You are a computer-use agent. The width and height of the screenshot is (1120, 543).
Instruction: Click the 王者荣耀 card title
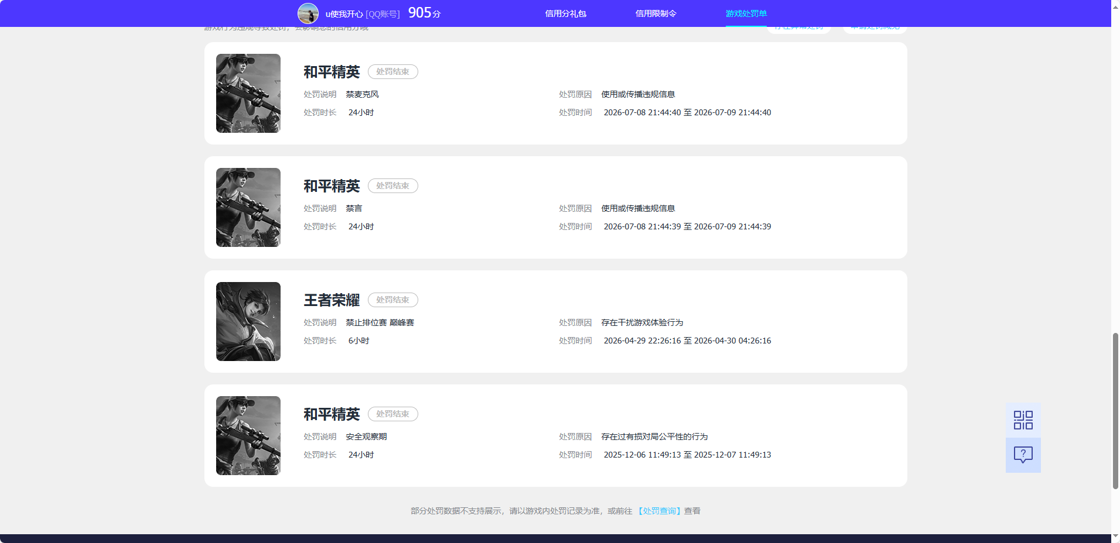coord(332,300)
